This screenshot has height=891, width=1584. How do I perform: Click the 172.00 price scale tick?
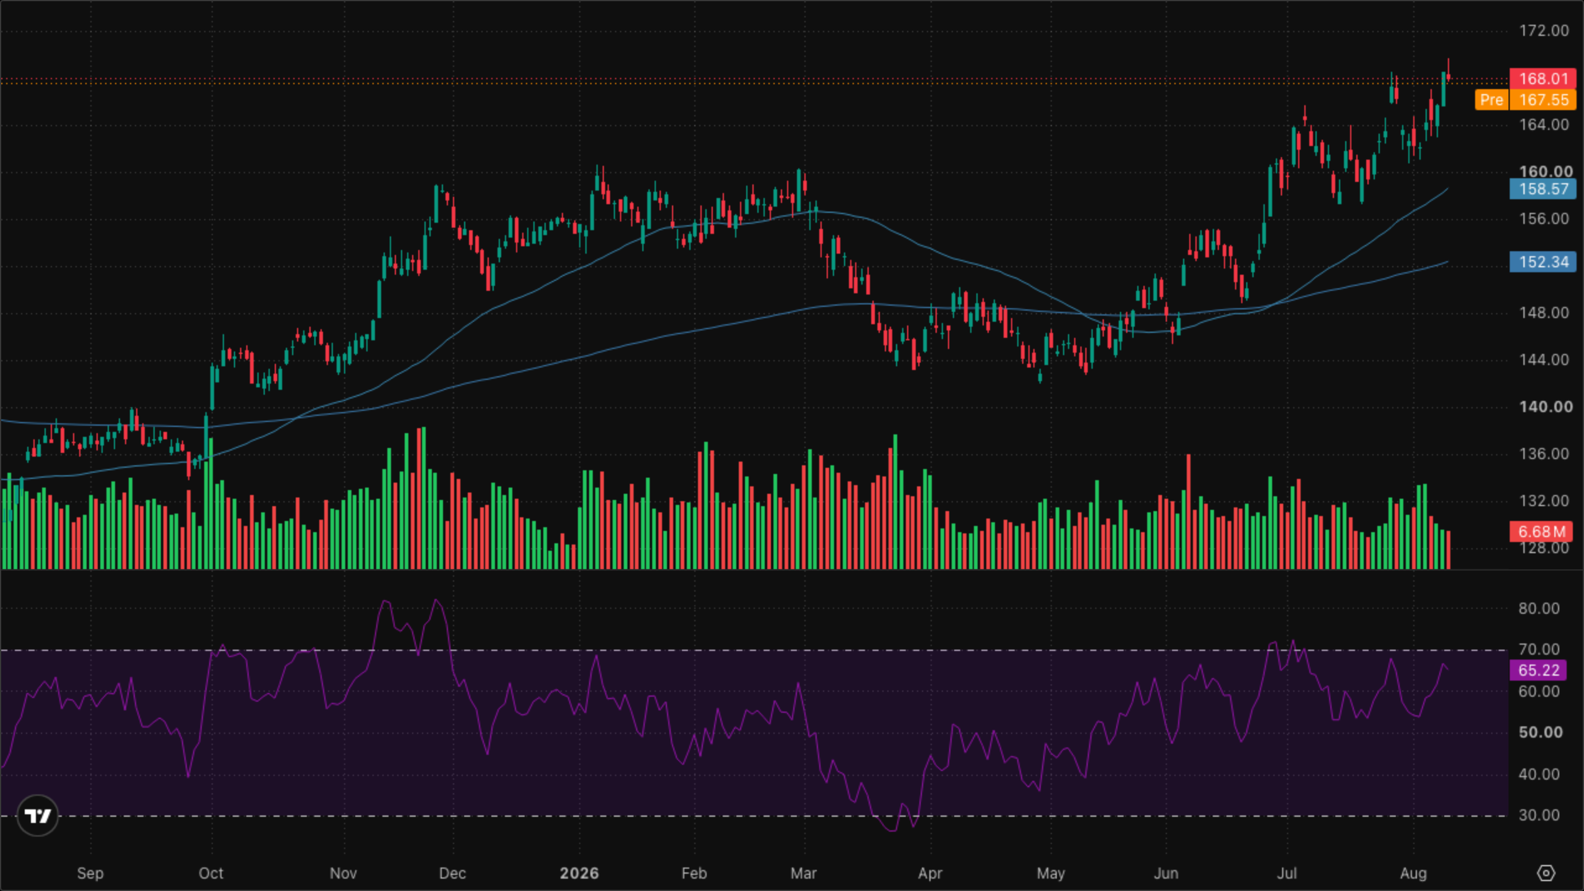pyautogui.click(x=1544, y=31)
